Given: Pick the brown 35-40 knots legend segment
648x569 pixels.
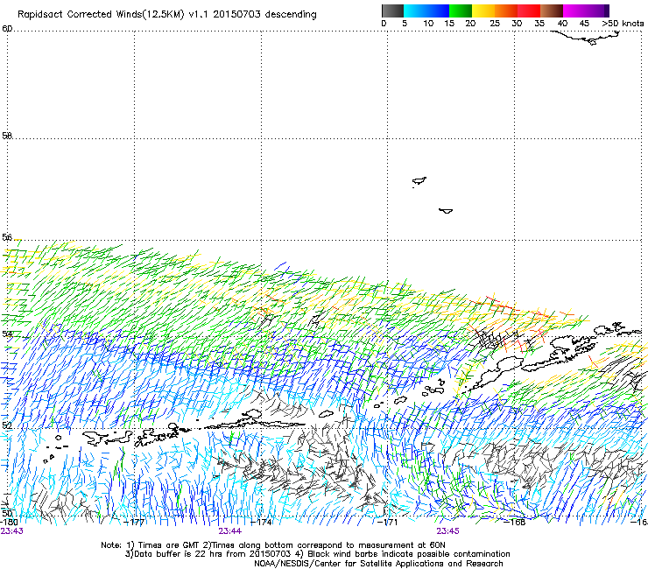Looking at the screenshot, I should [x=552, y=11].
